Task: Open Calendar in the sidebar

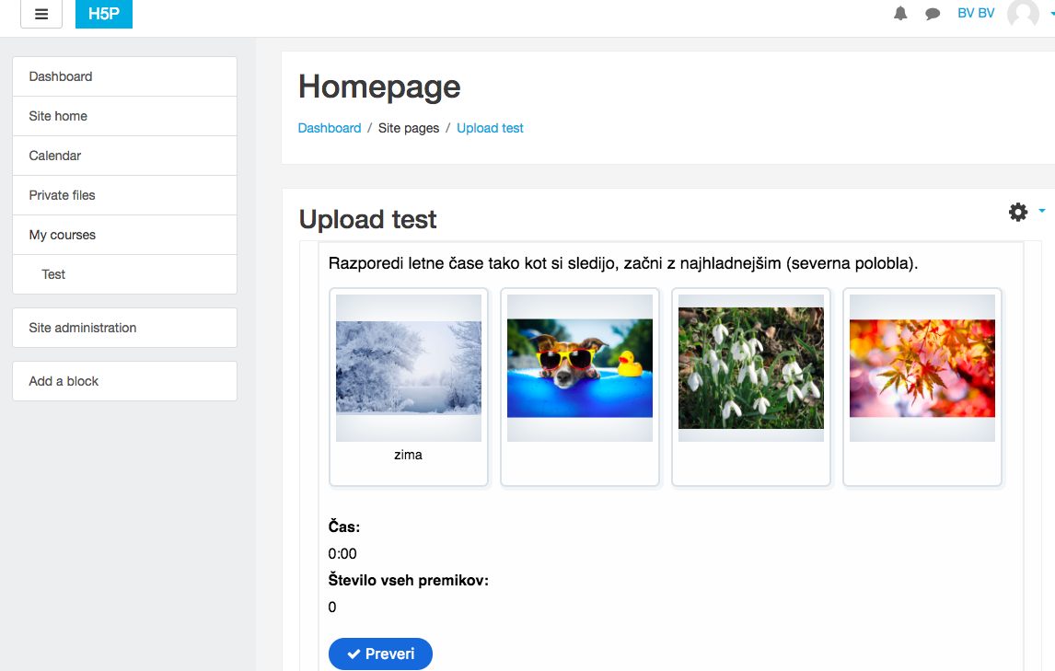Action: (x=124, y=156)
